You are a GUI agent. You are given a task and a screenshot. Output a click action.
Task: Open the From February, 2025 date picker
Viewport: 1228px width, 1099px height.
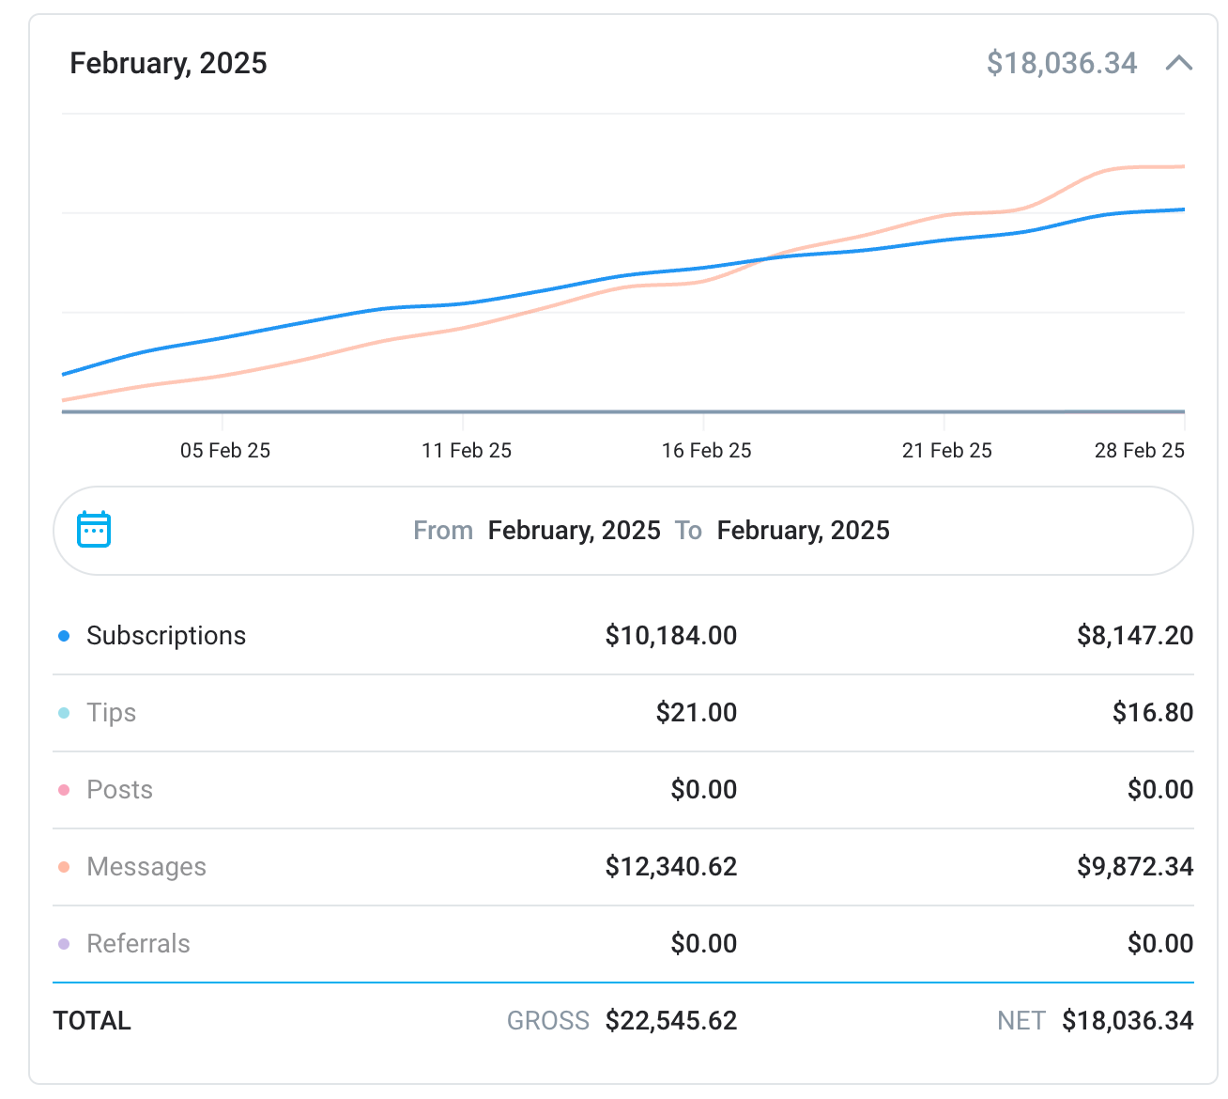pos(574,531)
